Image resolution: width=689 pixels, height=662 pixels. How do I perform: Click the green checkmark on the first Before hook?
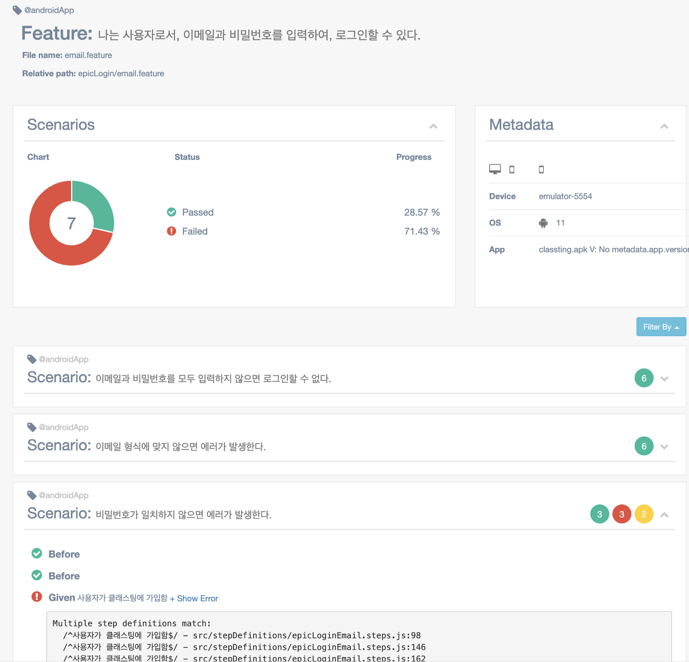point(36,553)
